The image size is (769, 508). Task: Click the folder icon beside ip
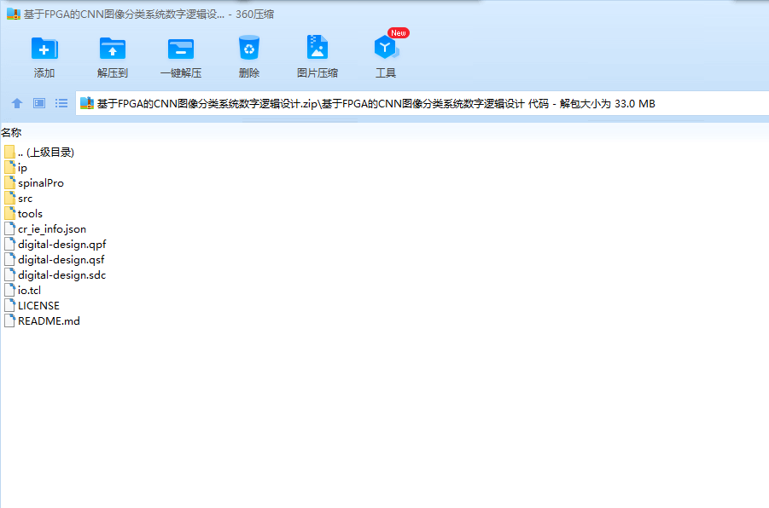[9, 168]
